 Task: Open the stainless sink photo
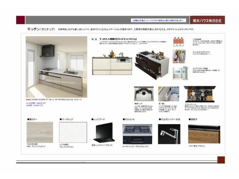click(x=143, y=94)
